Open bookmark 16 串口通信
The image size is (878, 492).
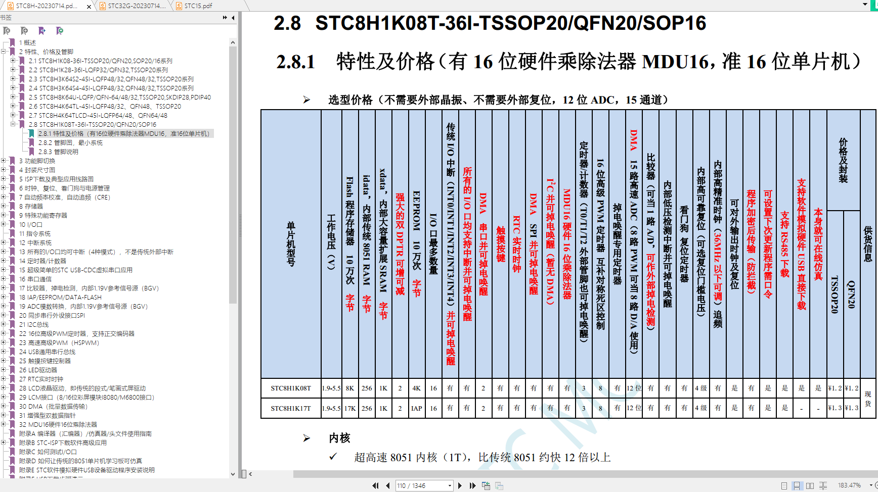(35, 279)
